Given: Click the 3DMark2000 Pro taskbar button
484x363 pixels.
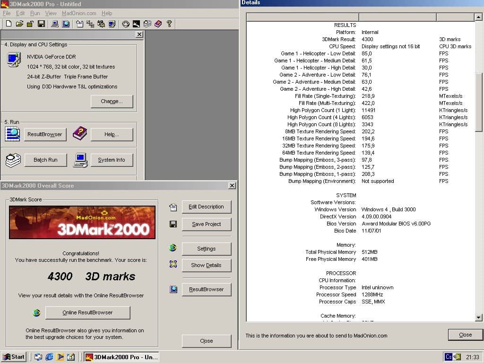Looking at the screenshot, I should [121, 357].
